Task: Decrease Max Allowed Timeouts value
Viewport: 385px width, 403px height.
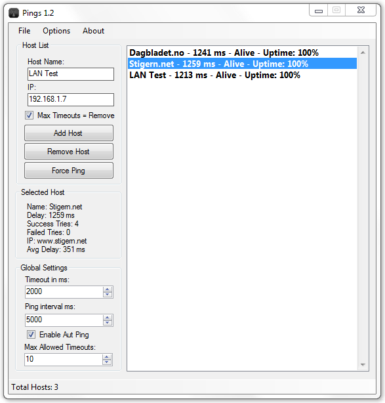Action: pyautogui.click(x=107, y=362)
